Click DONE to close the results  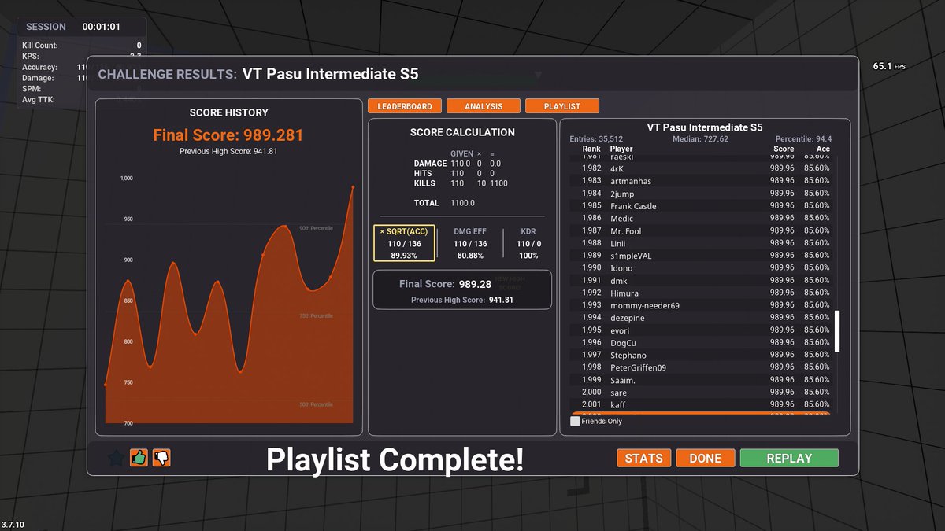(x=705, y=458)
